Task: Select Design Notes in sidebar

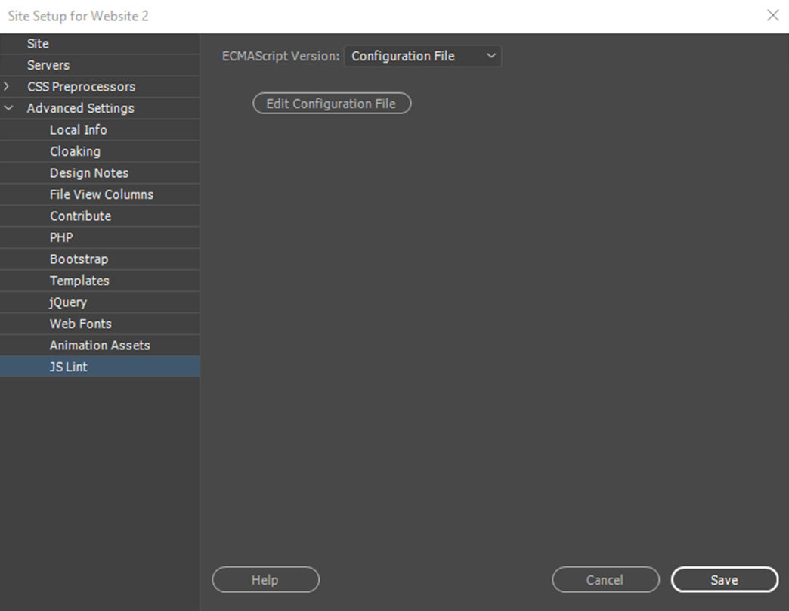Action: [x=100, y=173]
